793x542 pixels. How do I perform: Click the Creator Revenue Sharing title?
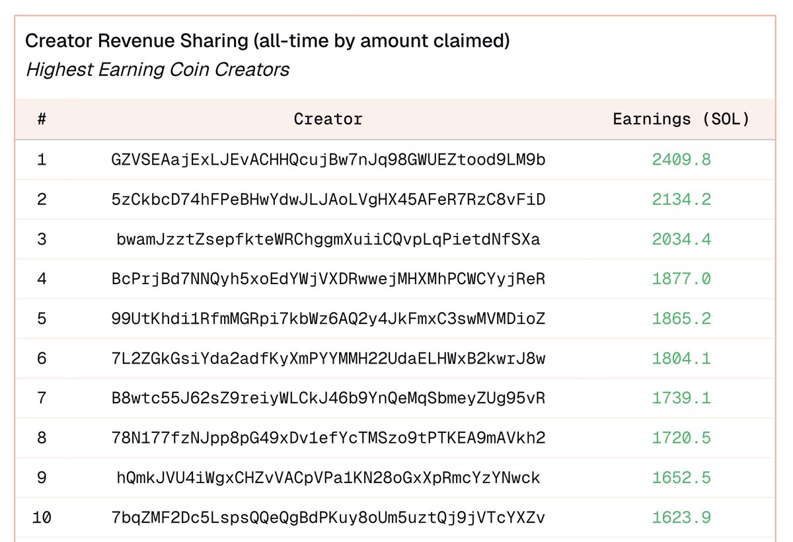pyautogui.click(x=267, y=42)
